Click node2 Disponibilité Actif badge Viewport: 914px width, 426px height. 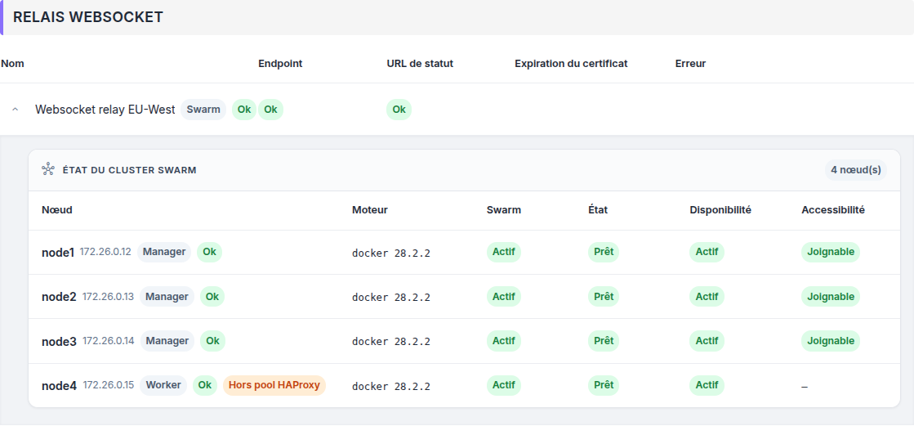(x=707, y=297)
